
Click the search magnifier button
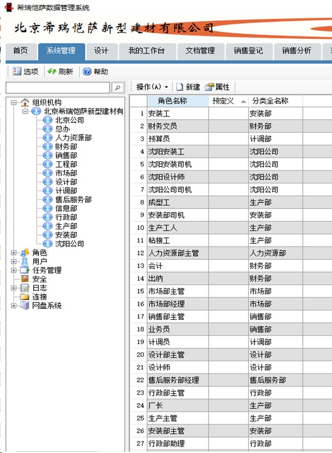118,87
